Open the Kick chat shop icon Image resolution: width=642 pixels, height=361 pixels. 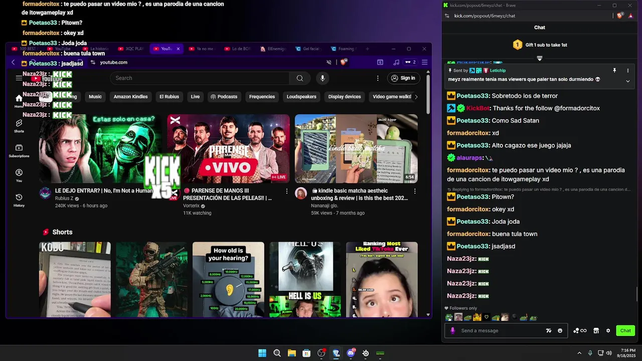(596, 330)
